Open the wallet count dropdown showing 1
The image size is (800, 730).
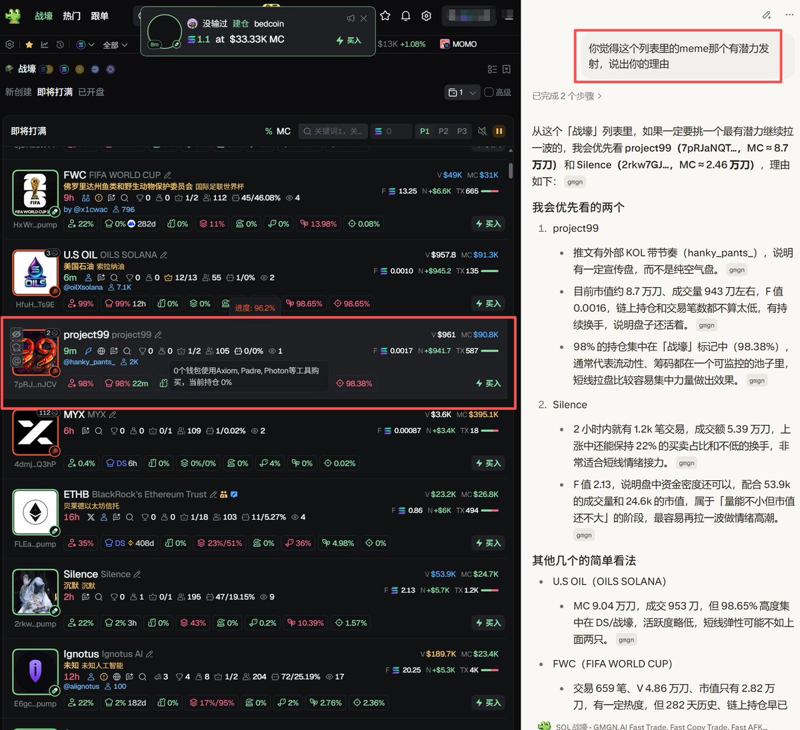(x=463, y=92)
